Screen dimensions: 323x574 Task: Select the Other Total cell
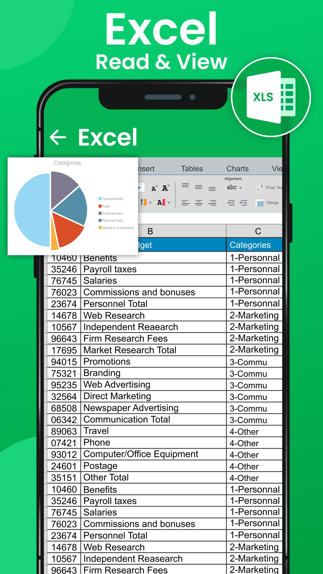[x=153, y=477]
